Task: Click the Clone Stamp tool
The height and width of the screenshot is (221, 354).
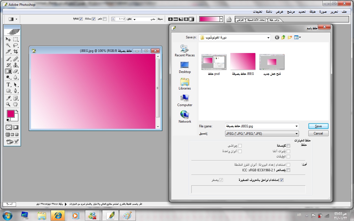Action: 16,65
